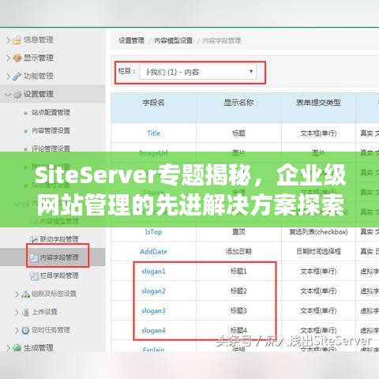Image resolution: width=379 pixels, height=379 pixels.
Task: Expand the 显示管理 menu chevron
Action: 8,58
